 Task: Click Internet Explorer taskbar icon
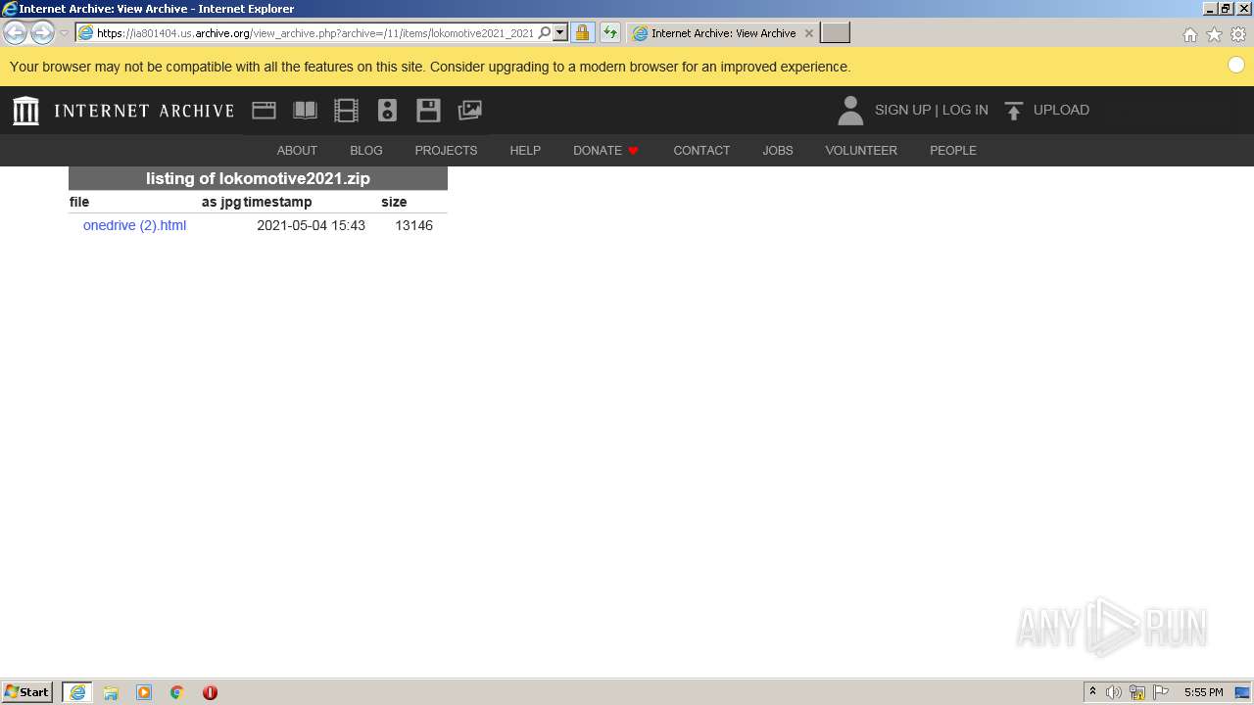point(76,692)
